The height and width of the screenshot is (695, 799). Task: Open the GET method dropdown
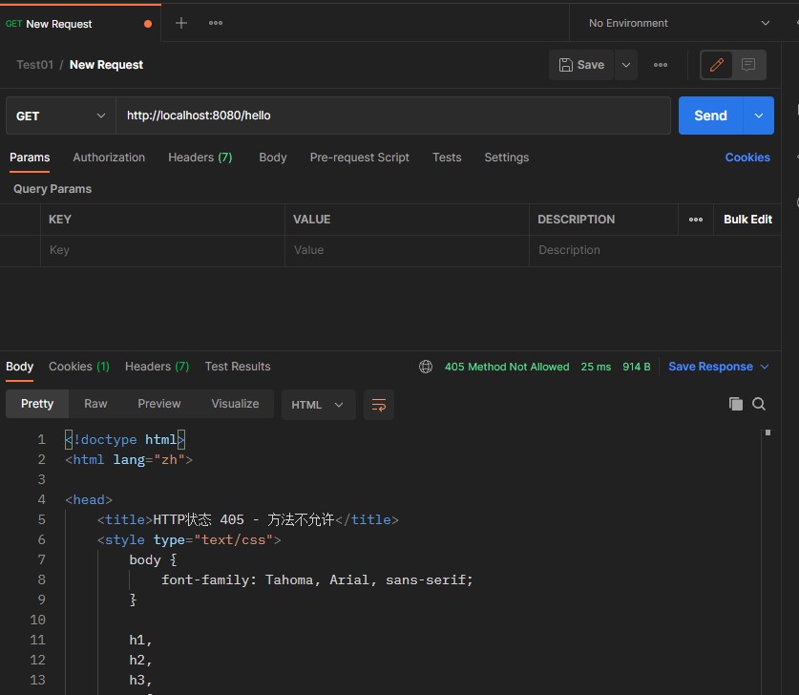pos(61,116)
